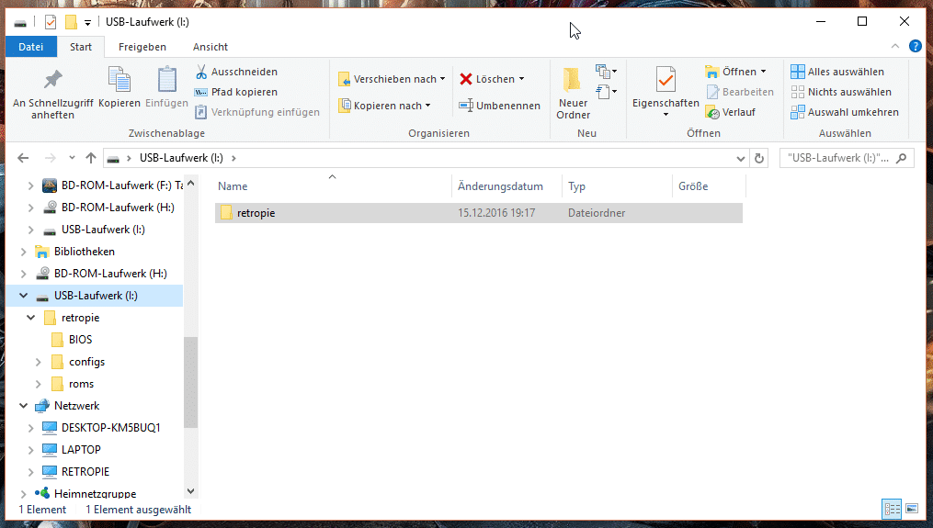Screen dimensions: 933x528
Task: Click Ausschneiden scissors button
Action: coord(237,72)
